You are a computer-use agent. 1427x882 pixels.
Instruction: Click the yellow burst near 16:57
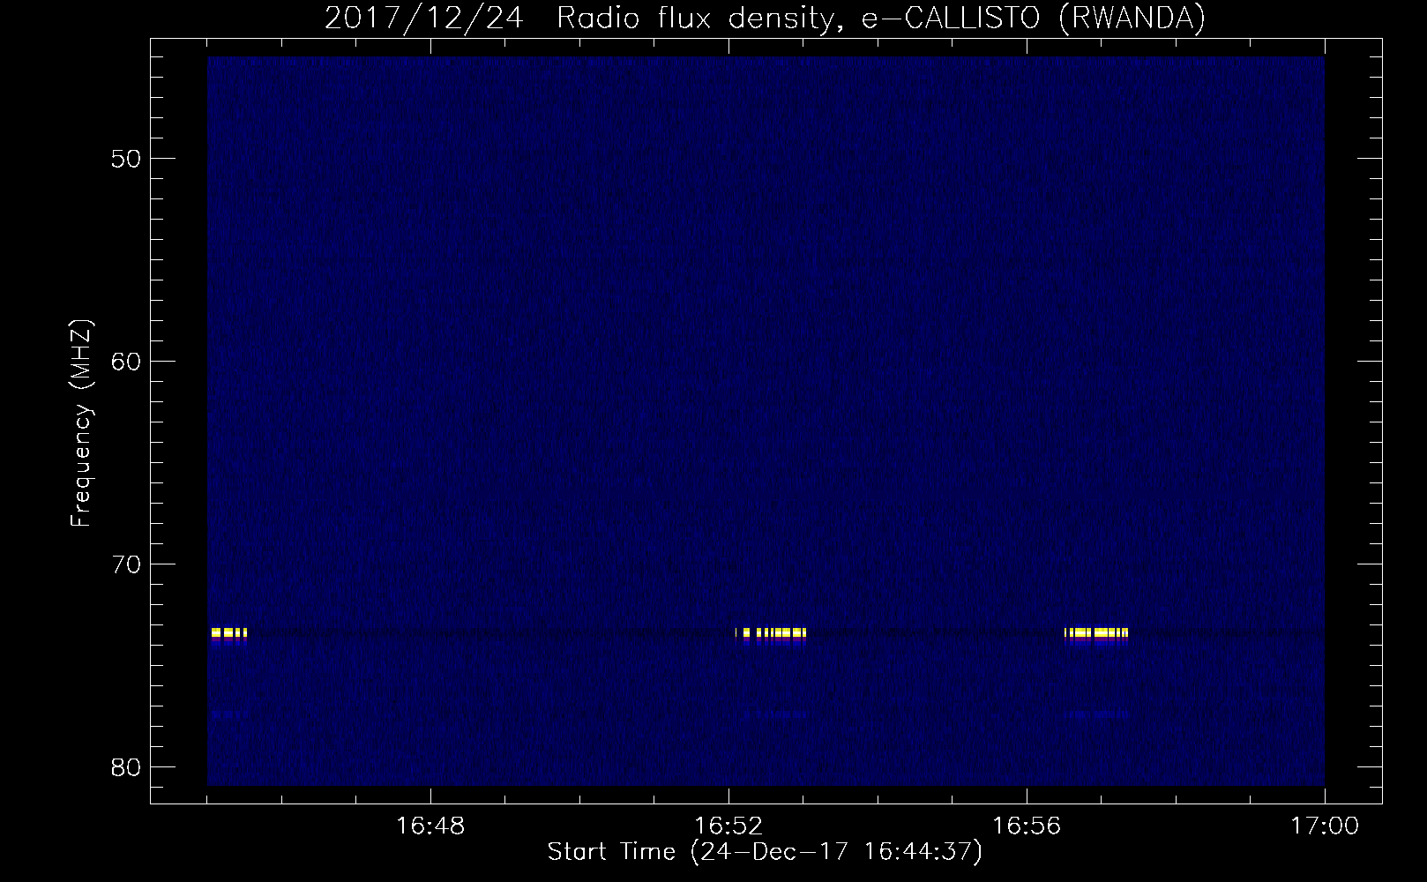pos(1096,632)
